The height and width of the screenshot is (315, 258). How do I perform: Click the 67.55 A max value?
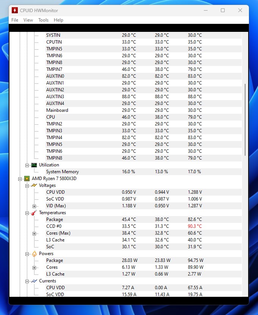point(195,288)
